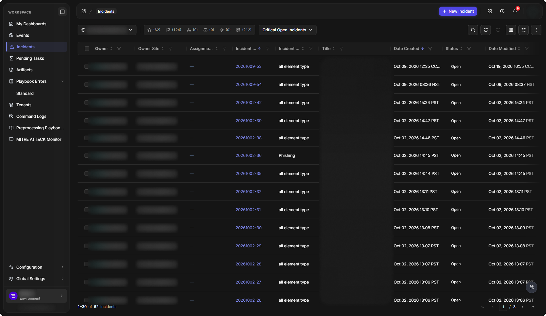Open MITRE ATT&CK Monitor
Viewport: 546px width, 316px height.
[36, 139]
